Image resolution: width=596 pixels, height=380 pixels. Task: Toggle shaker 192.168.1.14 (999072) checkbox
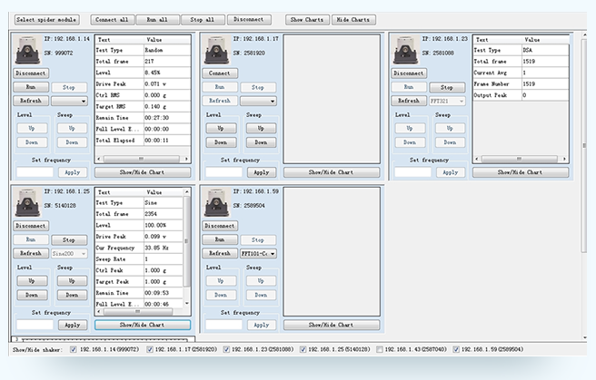coord(74,349)
